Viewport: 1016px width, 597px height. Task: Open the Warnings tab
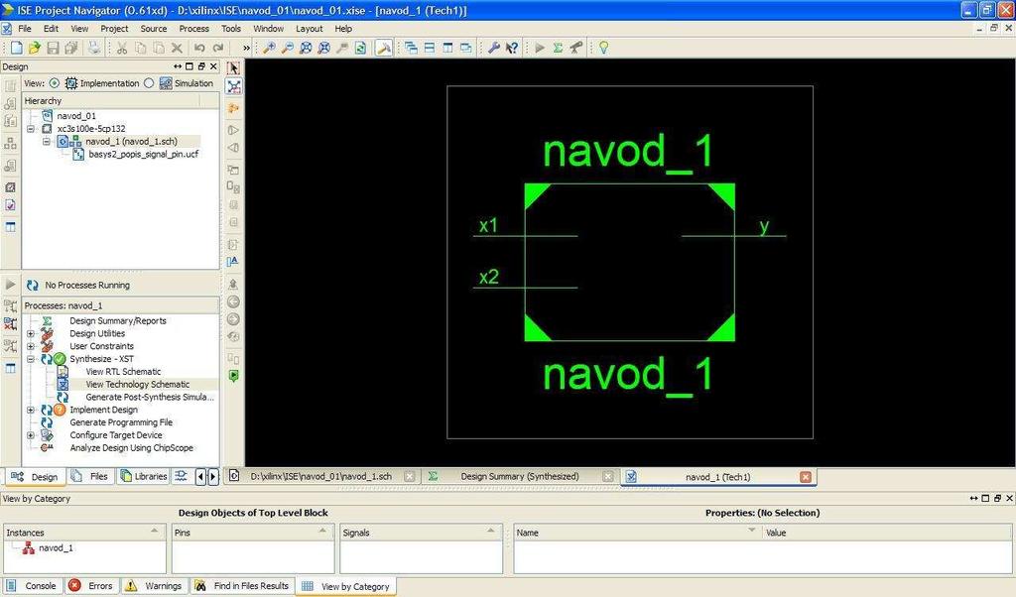pyautogui.click(x=154, y=586)
